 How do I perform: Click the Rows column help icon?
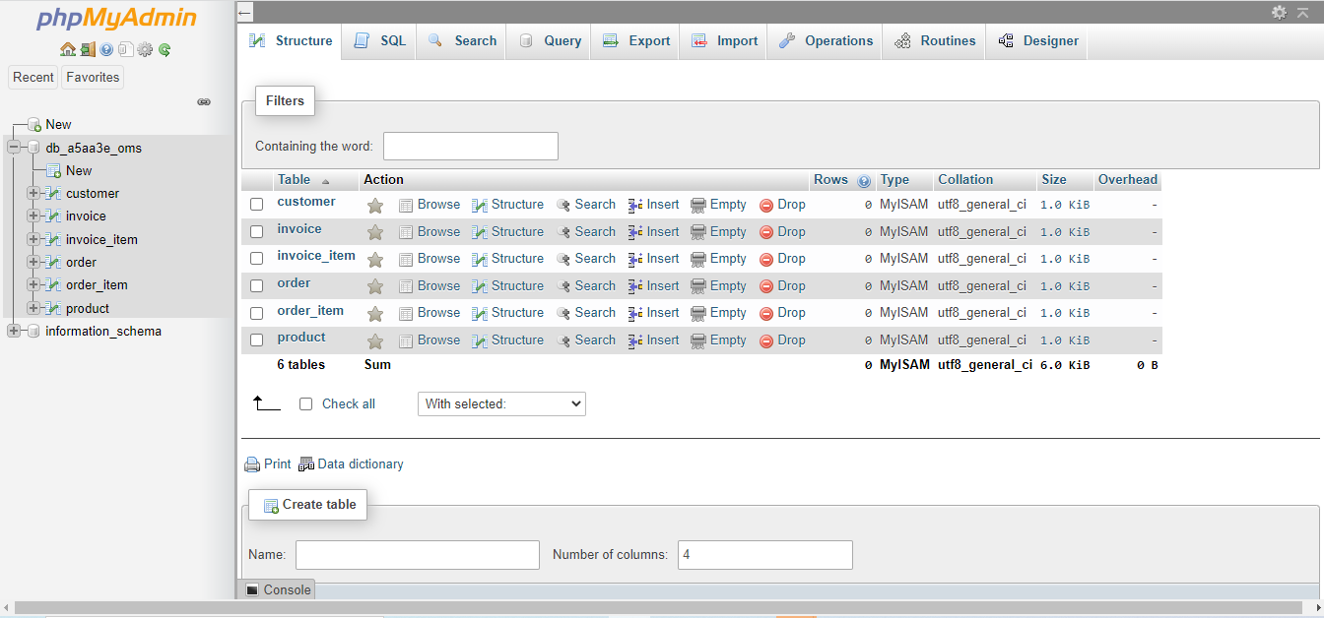pyautogui.click(x=864, y=181)
